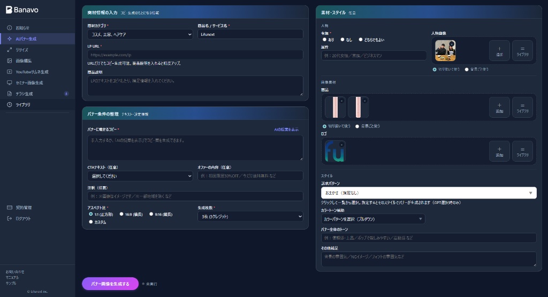Open the 訴求パターン おまかせ dropdown

pos(429,193)
